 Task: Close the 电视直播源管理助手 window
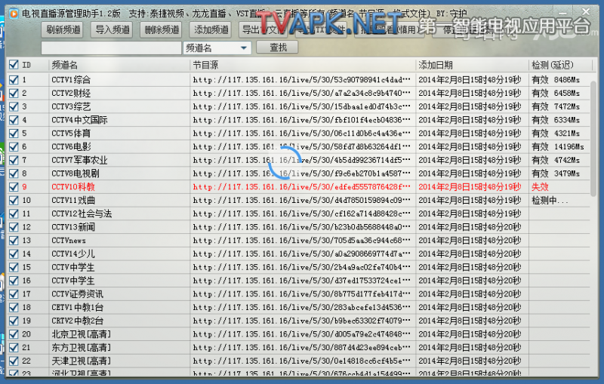pyautogui.click(x=586, y=12)
